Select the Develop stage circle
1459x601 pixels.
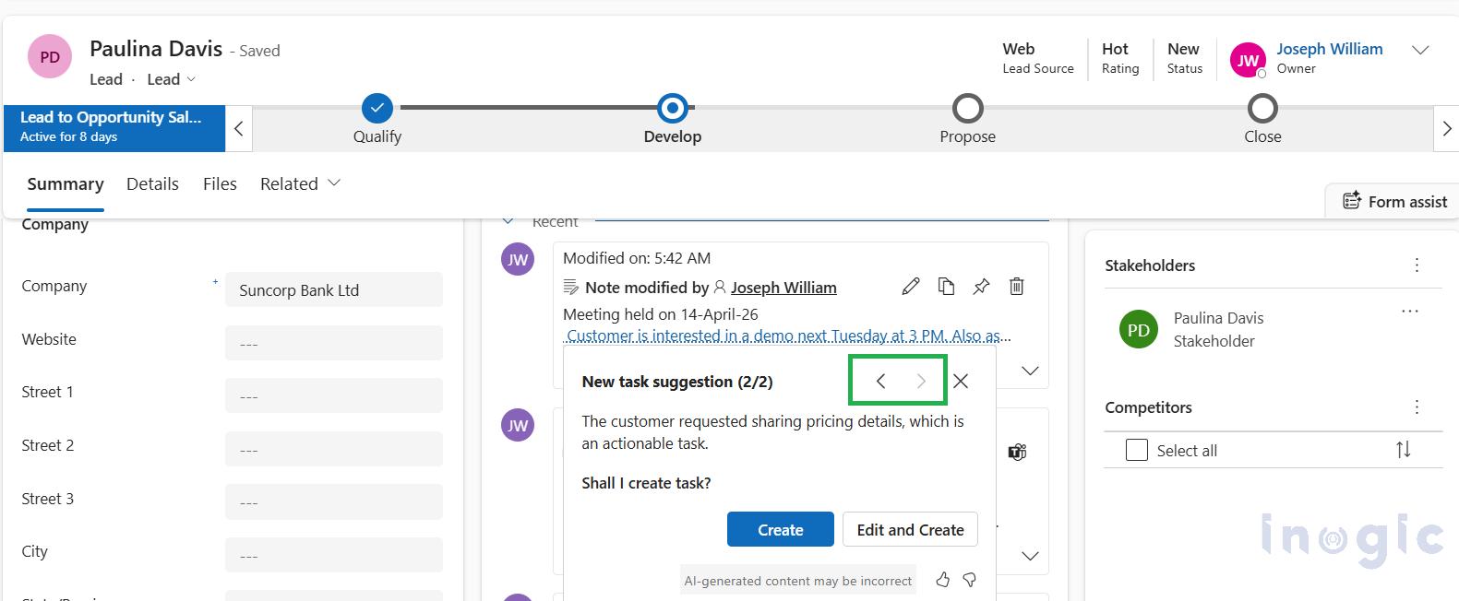tap(673, 108)
